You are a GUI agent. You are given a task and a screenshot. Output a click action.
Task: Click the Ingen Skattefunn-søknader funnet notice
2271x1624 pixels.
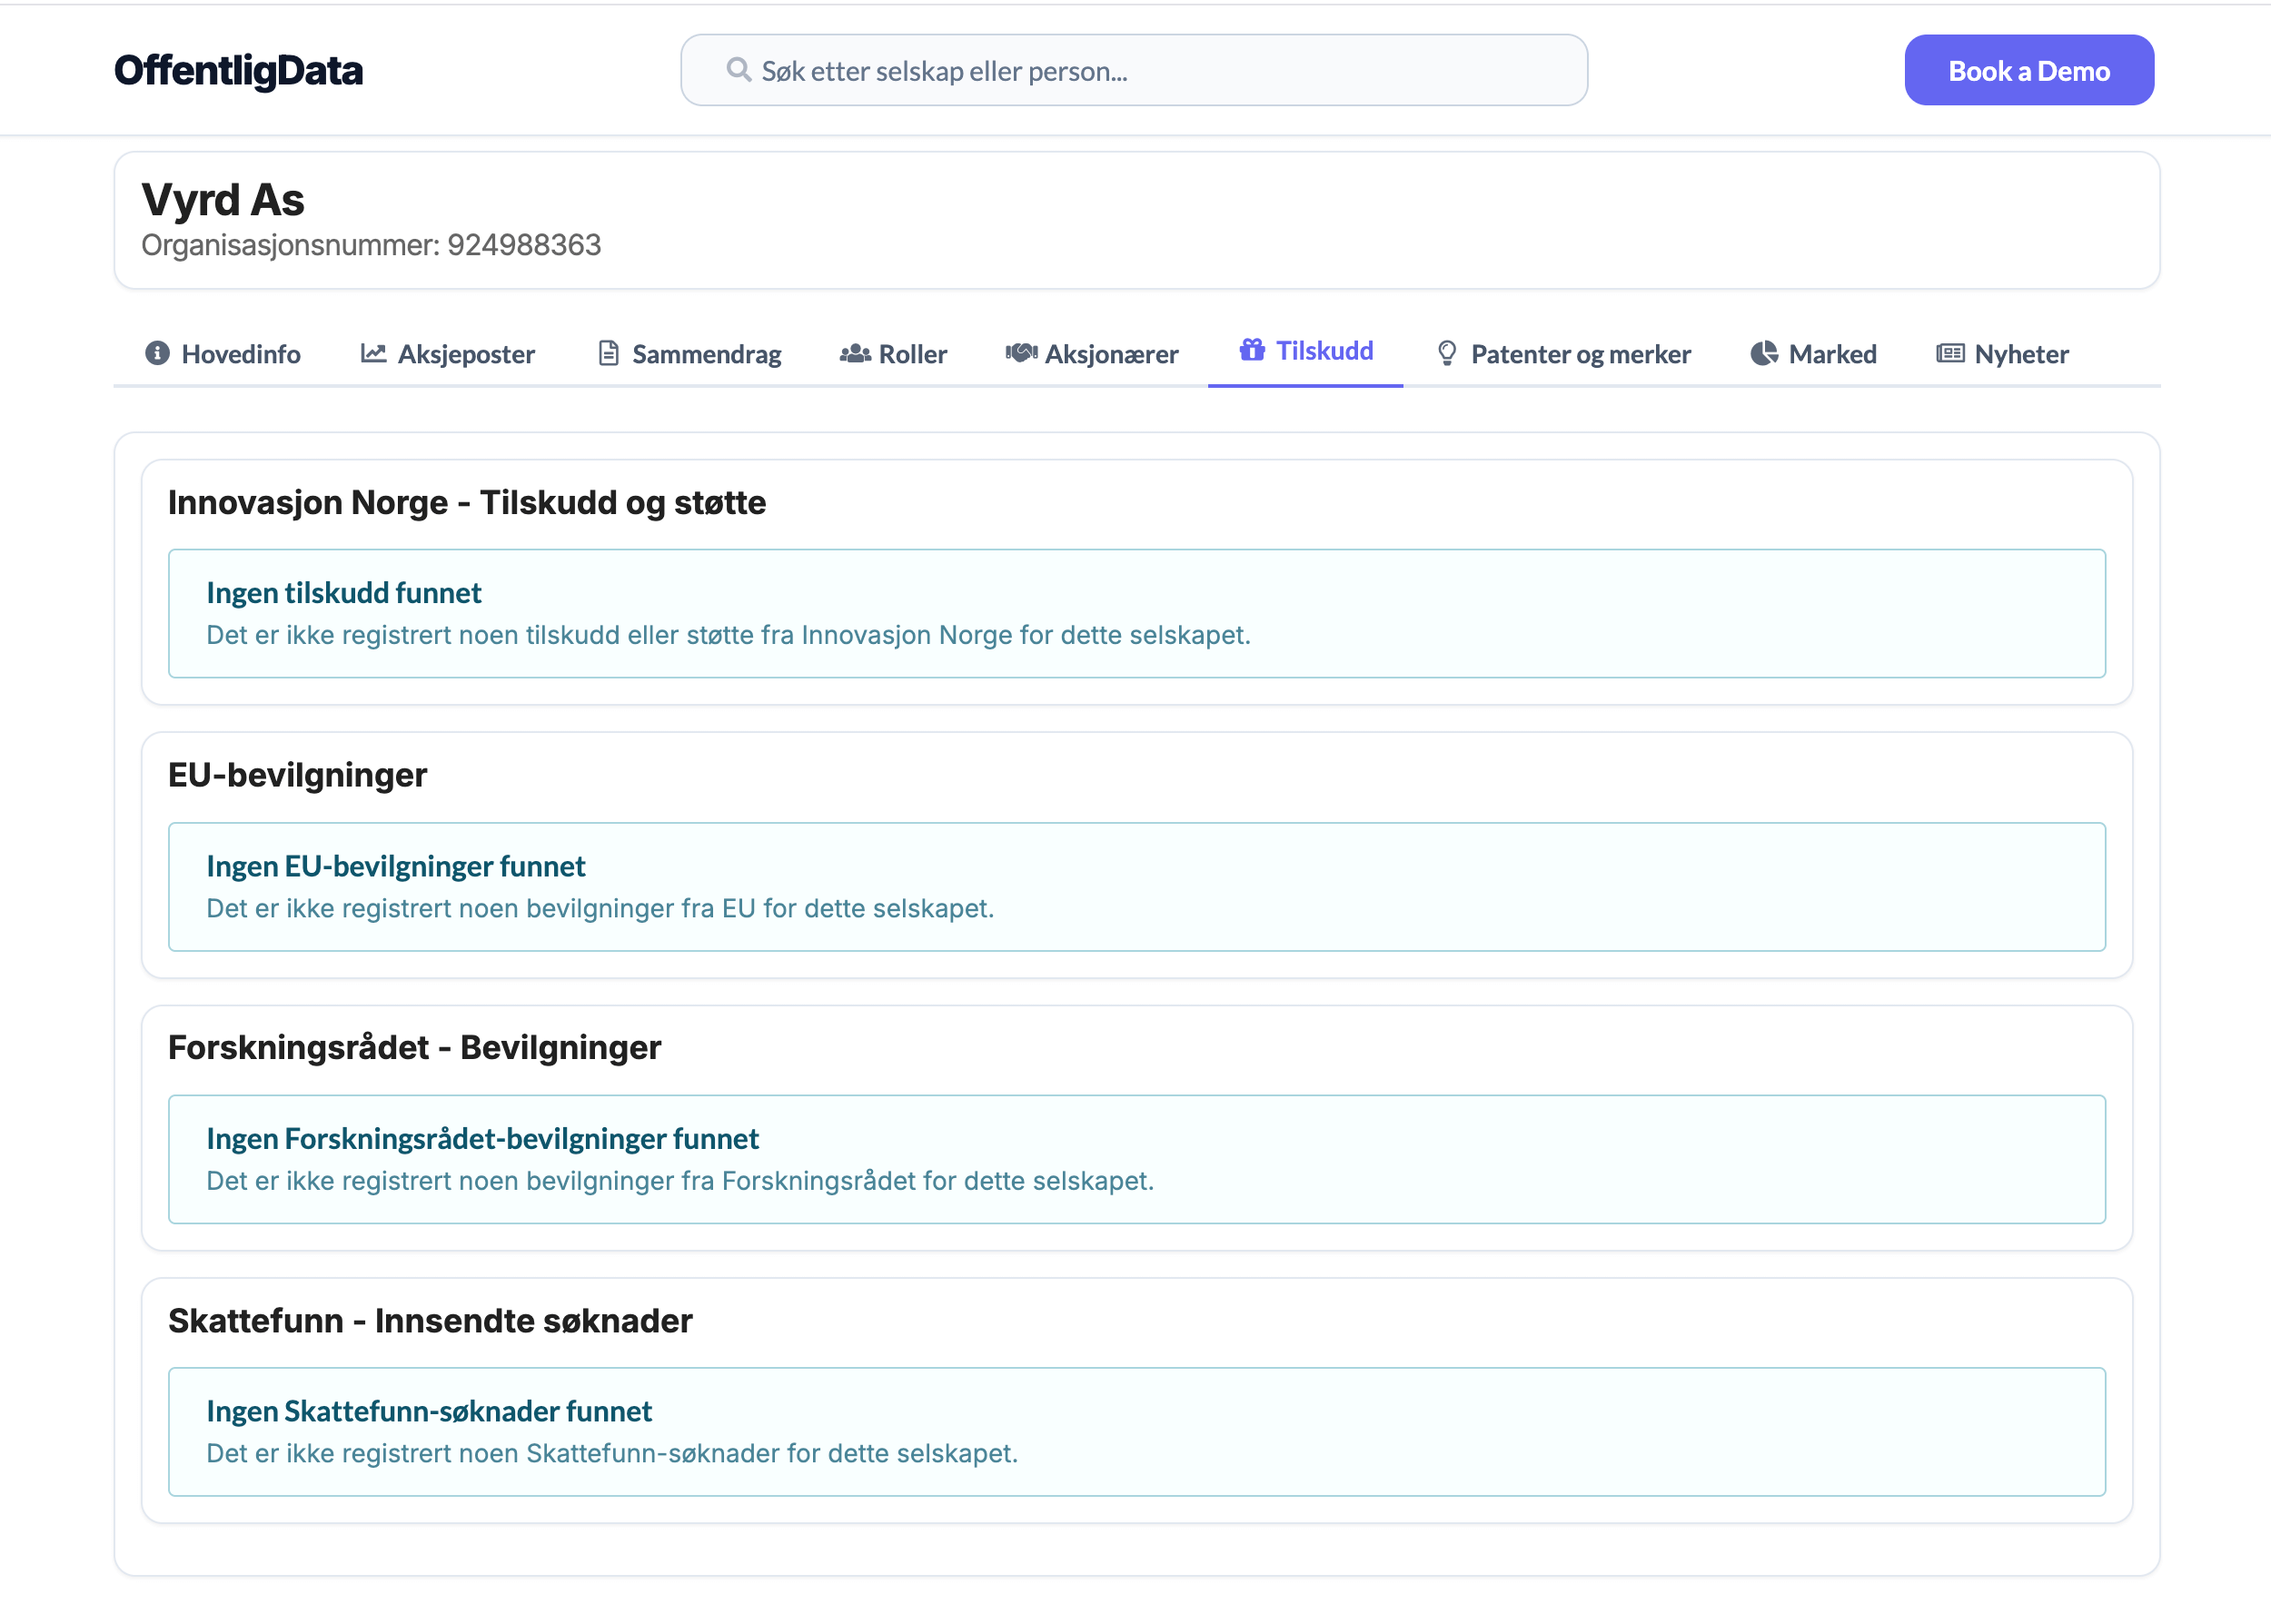(1136, 1431)
